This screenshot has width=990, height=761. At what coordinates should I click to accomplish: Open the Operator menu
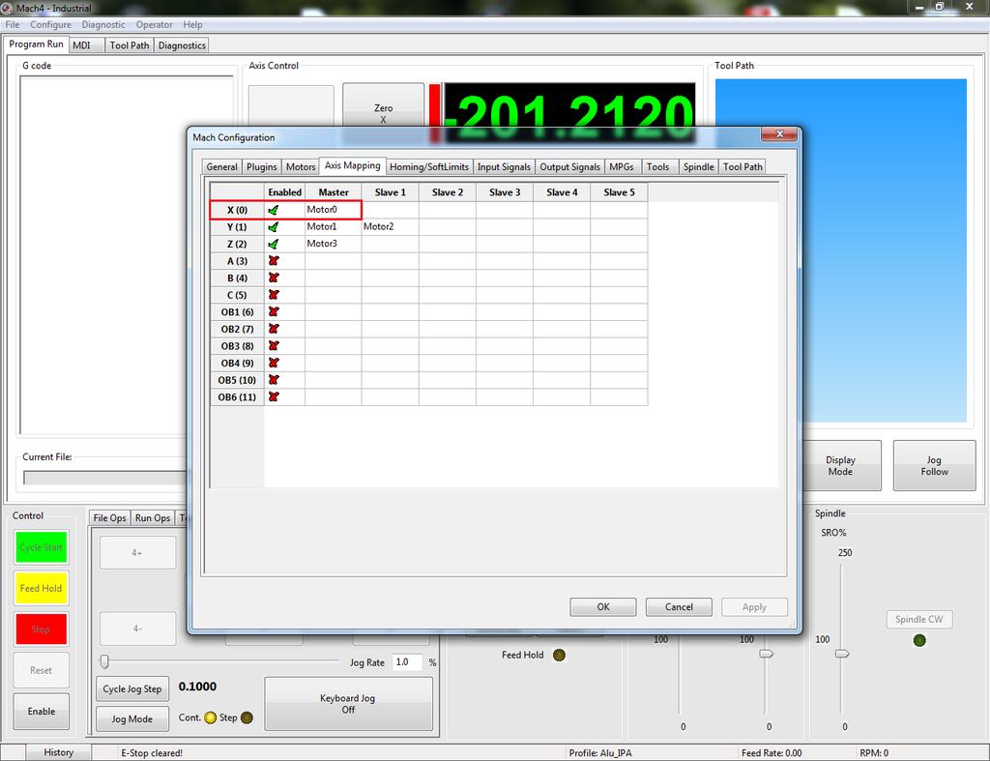pos(154,24)
